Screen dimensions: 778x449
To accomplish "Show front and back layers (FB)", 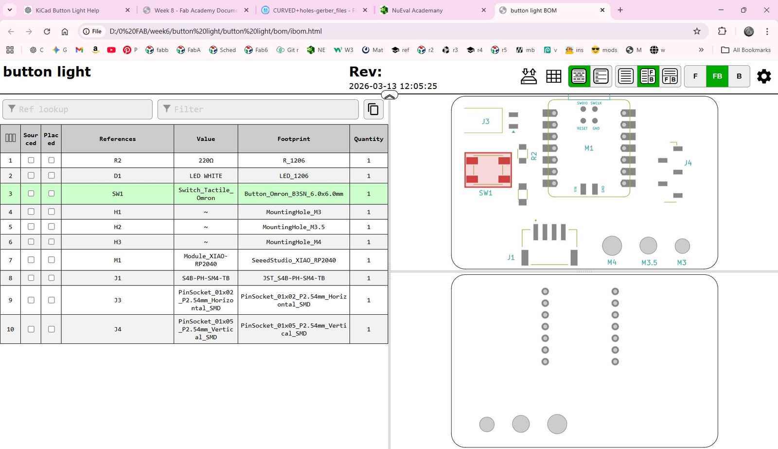I will [717, 76].
